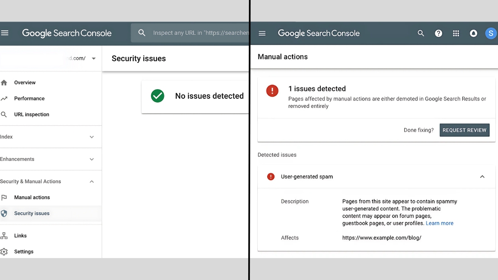This screenshot has height=280, width=498.
Task: Click the REQUEST REVIEW button
Action: (x=464, y=130)
